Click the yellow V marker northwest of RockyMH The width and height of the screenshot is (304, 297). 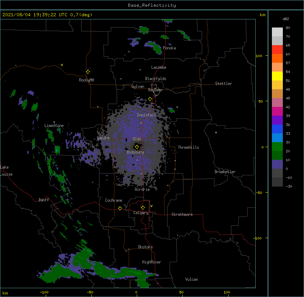click(62, 65)
